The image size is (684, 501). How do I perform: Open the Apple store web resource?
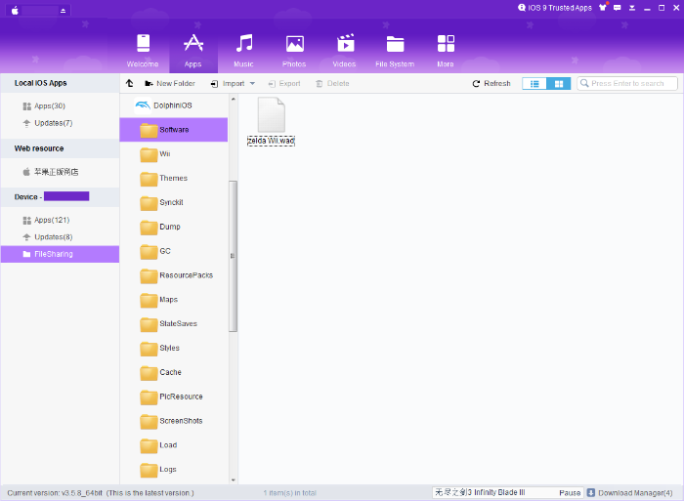[51, 172]
